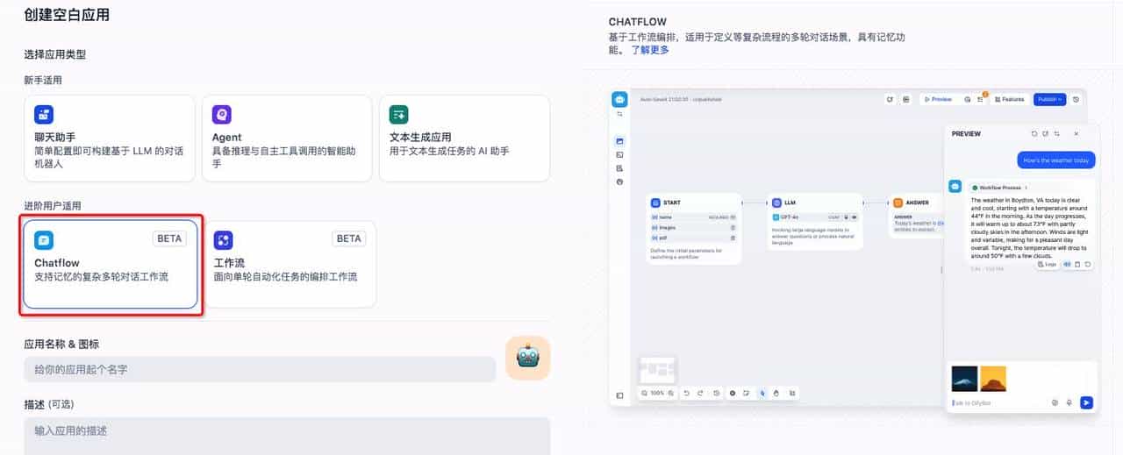Select the Chatflow title text

[57, 262]
